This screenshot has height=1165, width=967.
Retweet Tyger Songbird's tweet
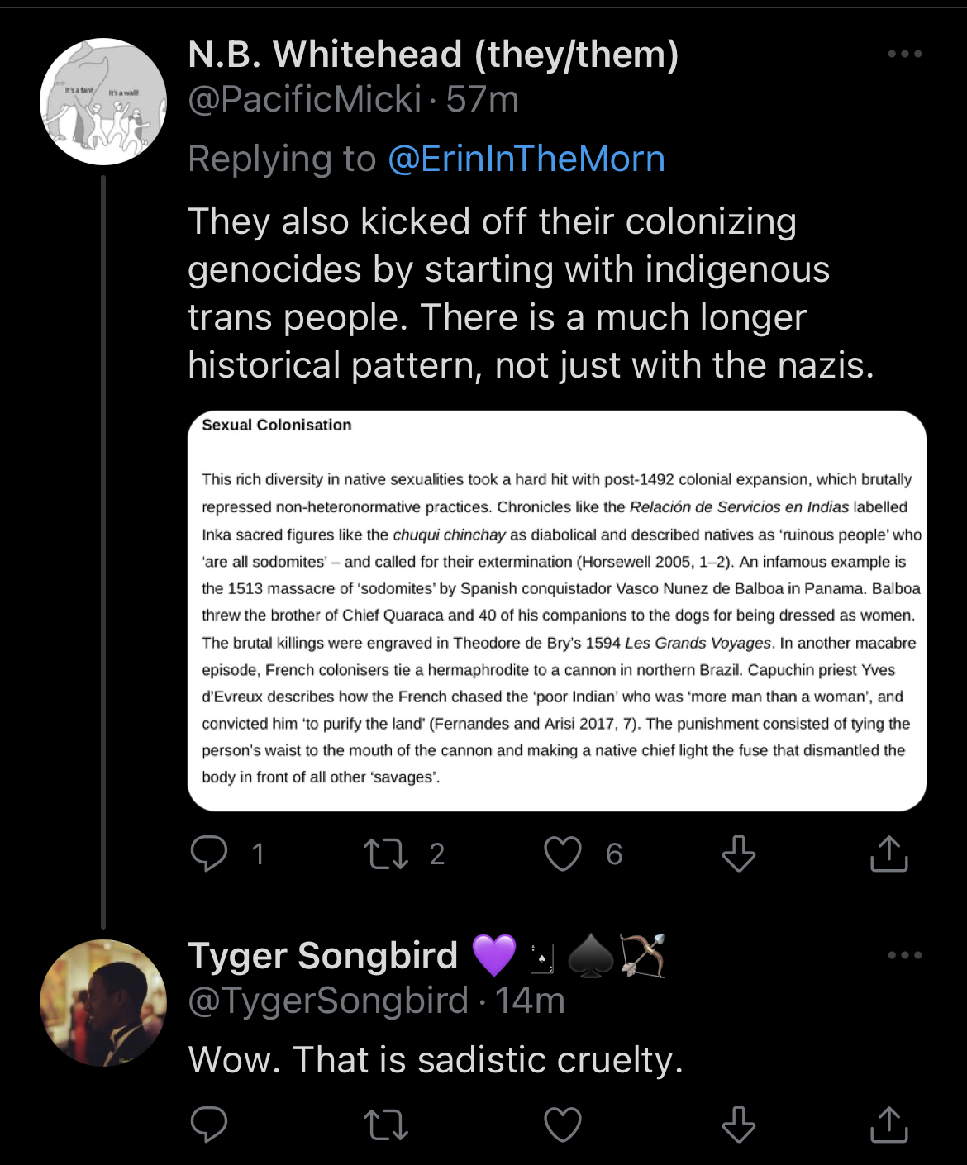pyautogui.click(x=387, y=1124)
